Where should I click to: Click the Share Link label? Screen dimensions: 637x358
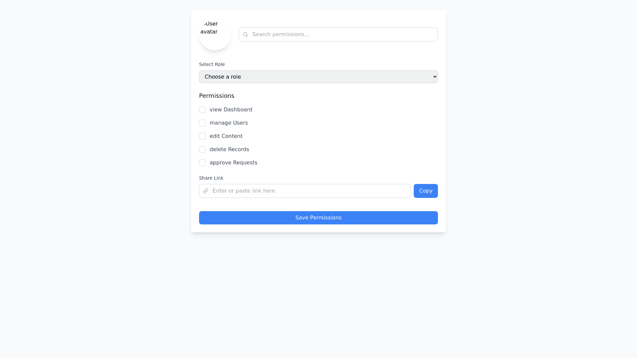point(211,178)
